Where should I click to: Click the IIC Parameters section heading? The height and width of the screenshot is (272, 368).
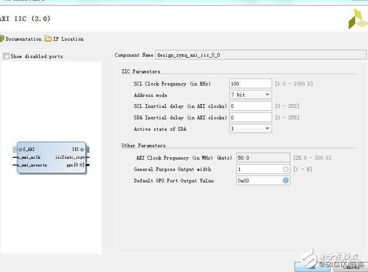(141, 71)
